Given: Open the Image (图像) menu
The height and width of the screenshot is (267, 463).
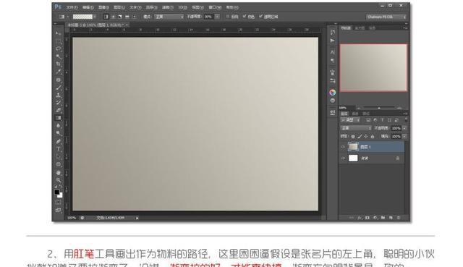Looking at the screenshot, I should click(x=103, y=7).
